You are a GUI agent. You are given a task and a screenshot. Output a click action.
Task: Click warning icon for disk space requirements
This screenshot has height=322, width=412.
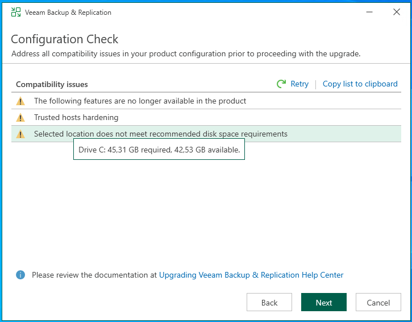(20, 134)
